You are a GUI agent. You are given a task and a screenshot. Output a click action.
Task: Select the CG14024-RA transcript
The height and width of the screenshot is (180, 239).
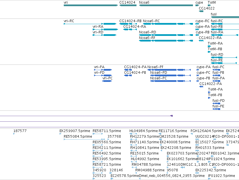tap(130, 29)
